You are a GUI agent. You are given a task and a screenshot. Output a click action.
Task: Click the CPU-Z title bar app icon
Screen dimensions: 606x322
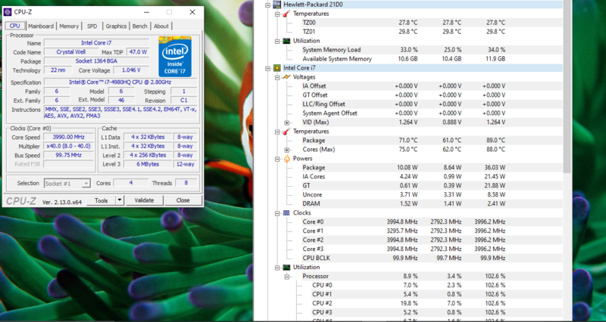coord(8,12)
